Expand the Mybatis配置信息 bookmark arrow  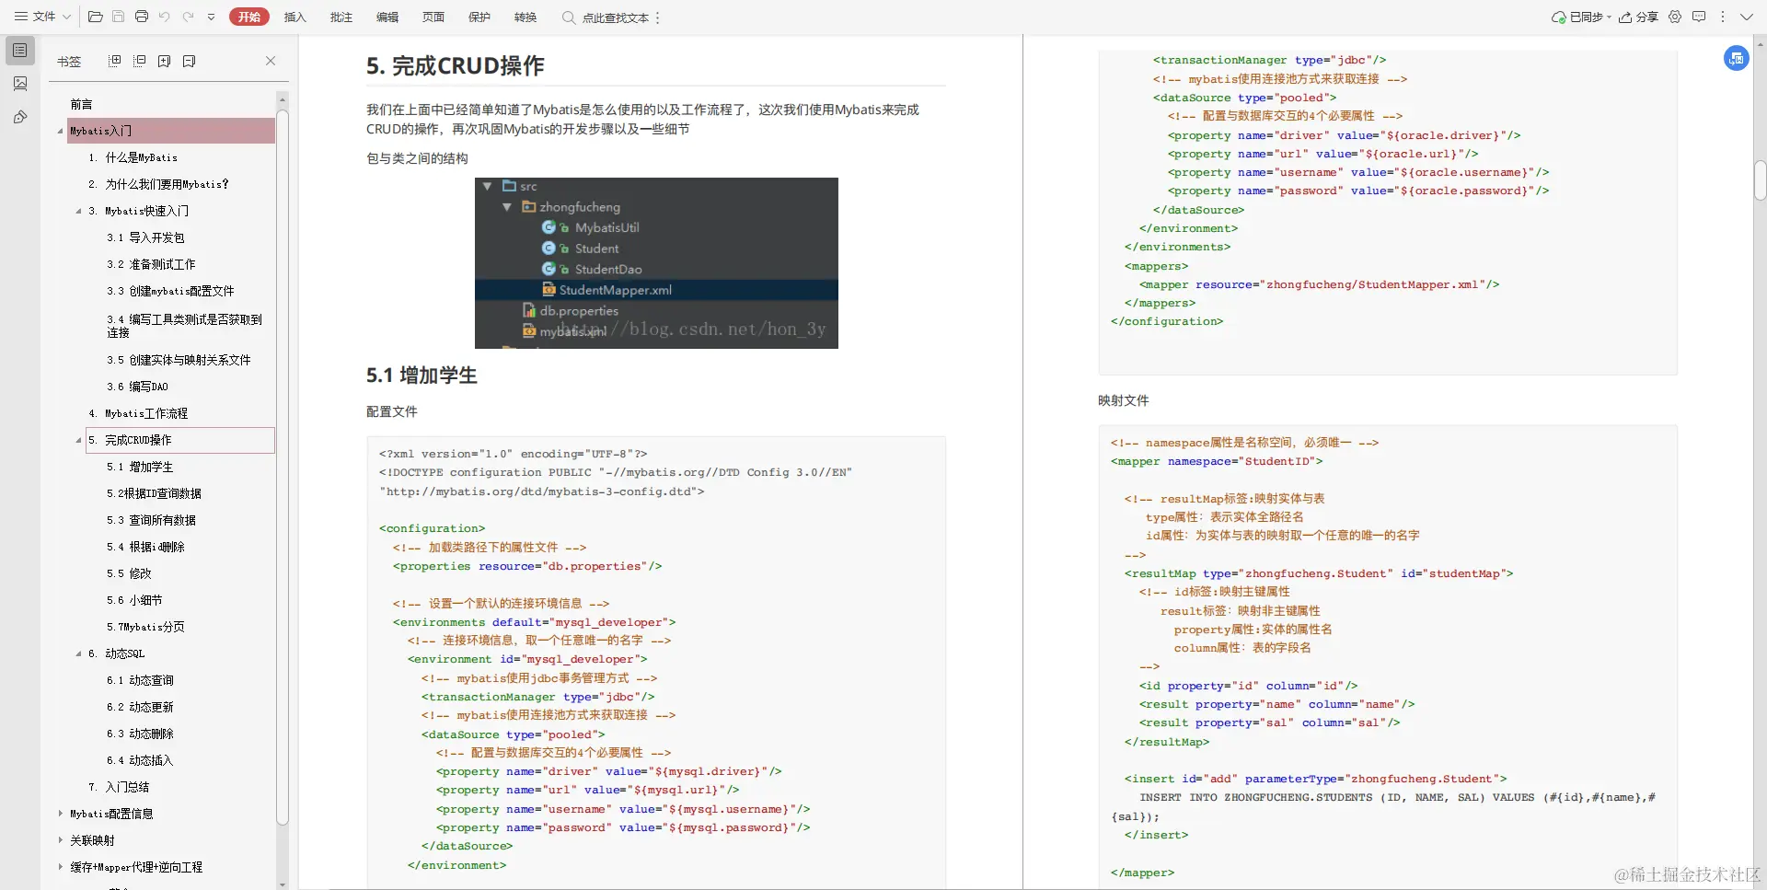(61, 814)
